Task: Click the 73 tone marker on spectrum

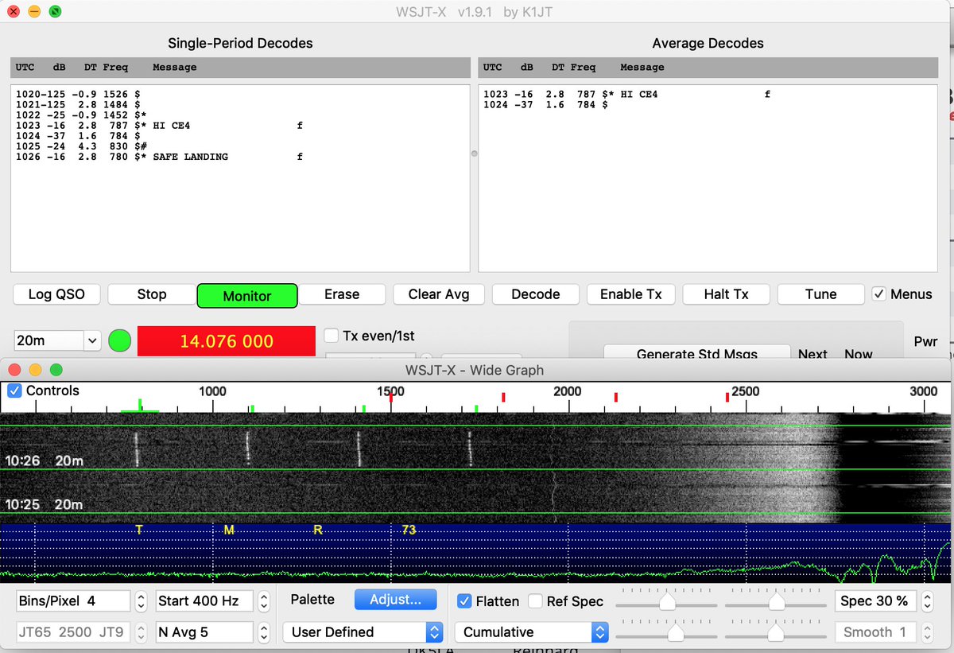Action: tap(409, 530)
